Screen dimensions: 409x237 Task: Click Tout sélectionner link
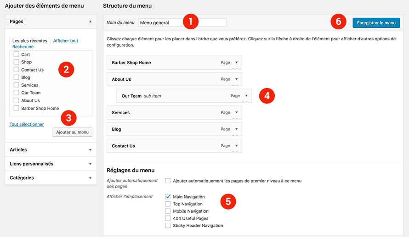click(27, 124)
